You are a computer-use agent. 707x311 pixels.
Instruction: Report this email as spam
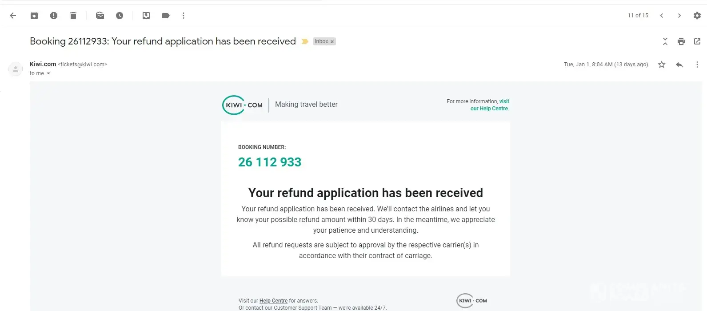[x=54, y=16]
